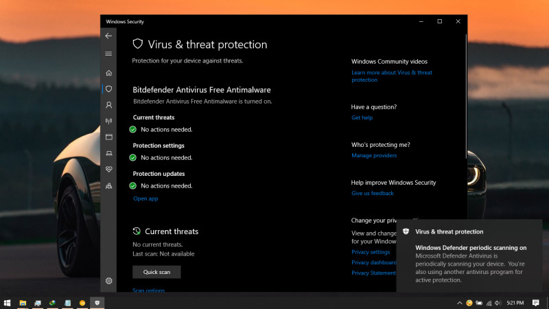The height and width of the screenshot is (309, 549).
Task: Select Virus & threat protection shield in sidebar
Action: pyautogui.click(x=109, y=89)
